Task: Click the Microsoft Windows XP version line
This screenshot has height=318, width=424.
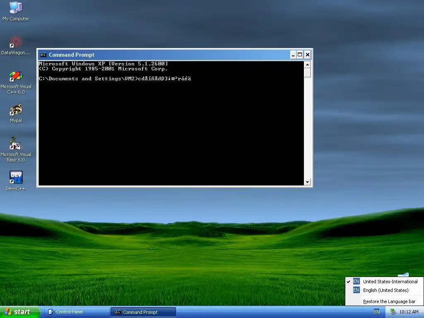Action: click(x=103, y=64)
